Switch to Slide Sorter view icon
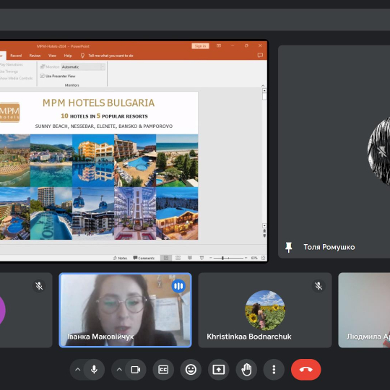This screenshot has width=390, height=390. click(x=178, y=258)
